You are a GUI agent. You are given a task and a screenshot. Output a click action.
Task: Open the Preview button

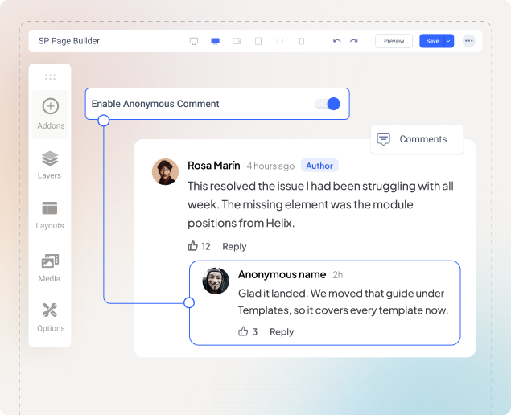tap(394, 41)
